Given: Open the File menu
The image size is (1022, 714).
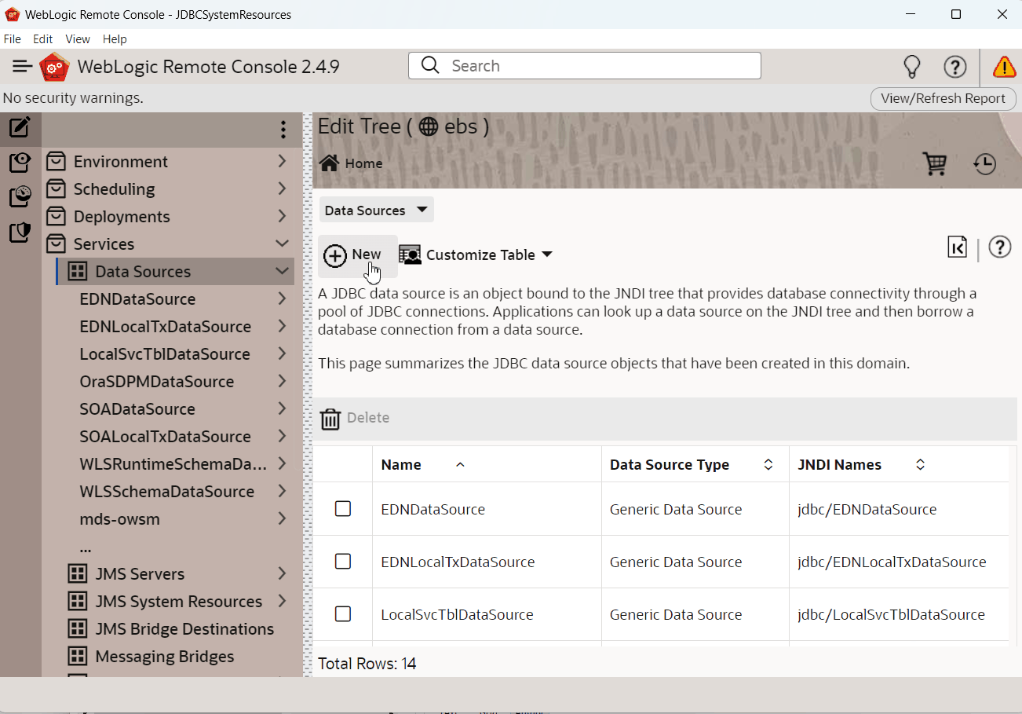Looking at the screenshot, I should coord(13,39).
